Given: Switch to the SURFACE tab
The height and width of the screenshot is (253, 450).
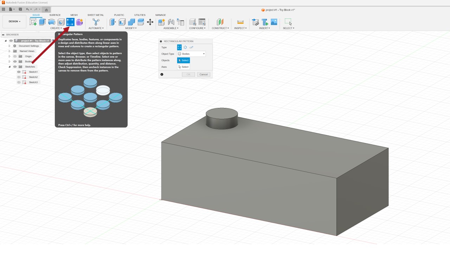Looking at the screenshot, I should 55,15.
